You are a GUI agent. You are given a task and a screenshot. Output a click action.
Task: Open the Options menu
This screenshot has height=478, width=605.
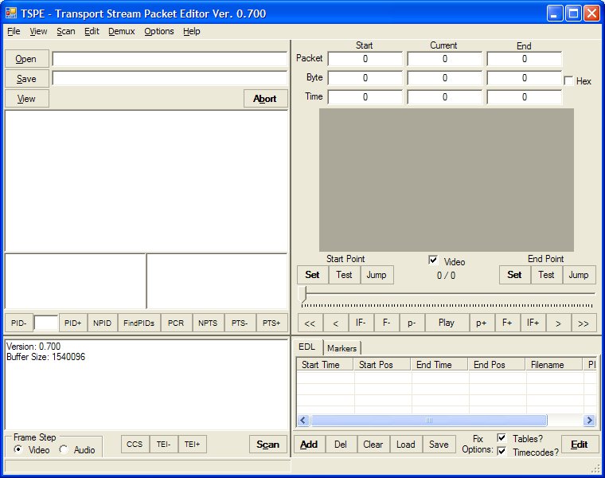click(x=159, y=31)
